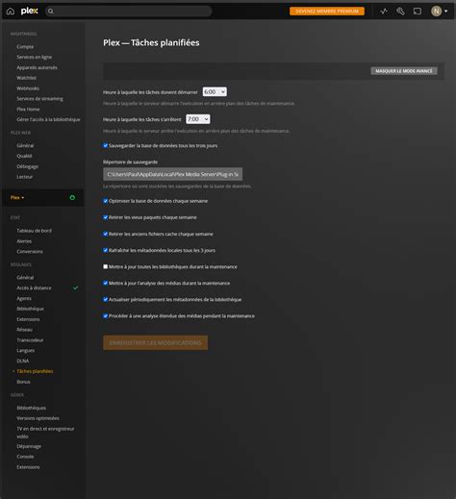Open Langues settings

(25, 351)
